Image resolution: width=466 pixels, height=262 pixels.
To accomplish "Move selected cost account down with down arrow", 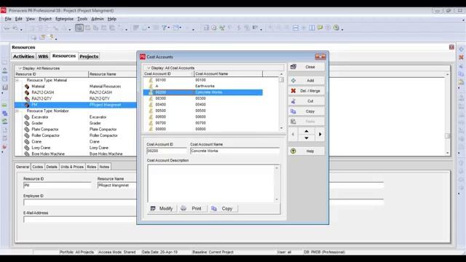I will (307, 138).
